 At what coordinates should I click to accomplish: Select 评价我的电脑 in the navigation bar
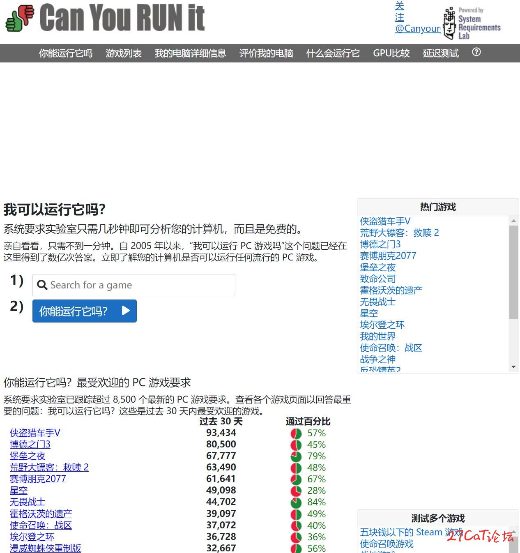point(266,53)
